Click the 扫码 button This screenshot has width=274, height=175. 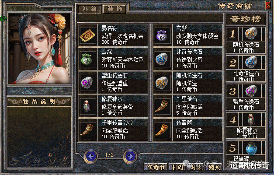click(177, 167)
